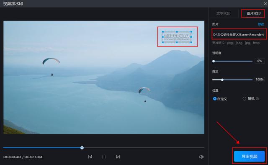Image resolution: width=268 pixels, height=165 pixels.
Task: Click the 缩放 slider handle
Action: 222,80
